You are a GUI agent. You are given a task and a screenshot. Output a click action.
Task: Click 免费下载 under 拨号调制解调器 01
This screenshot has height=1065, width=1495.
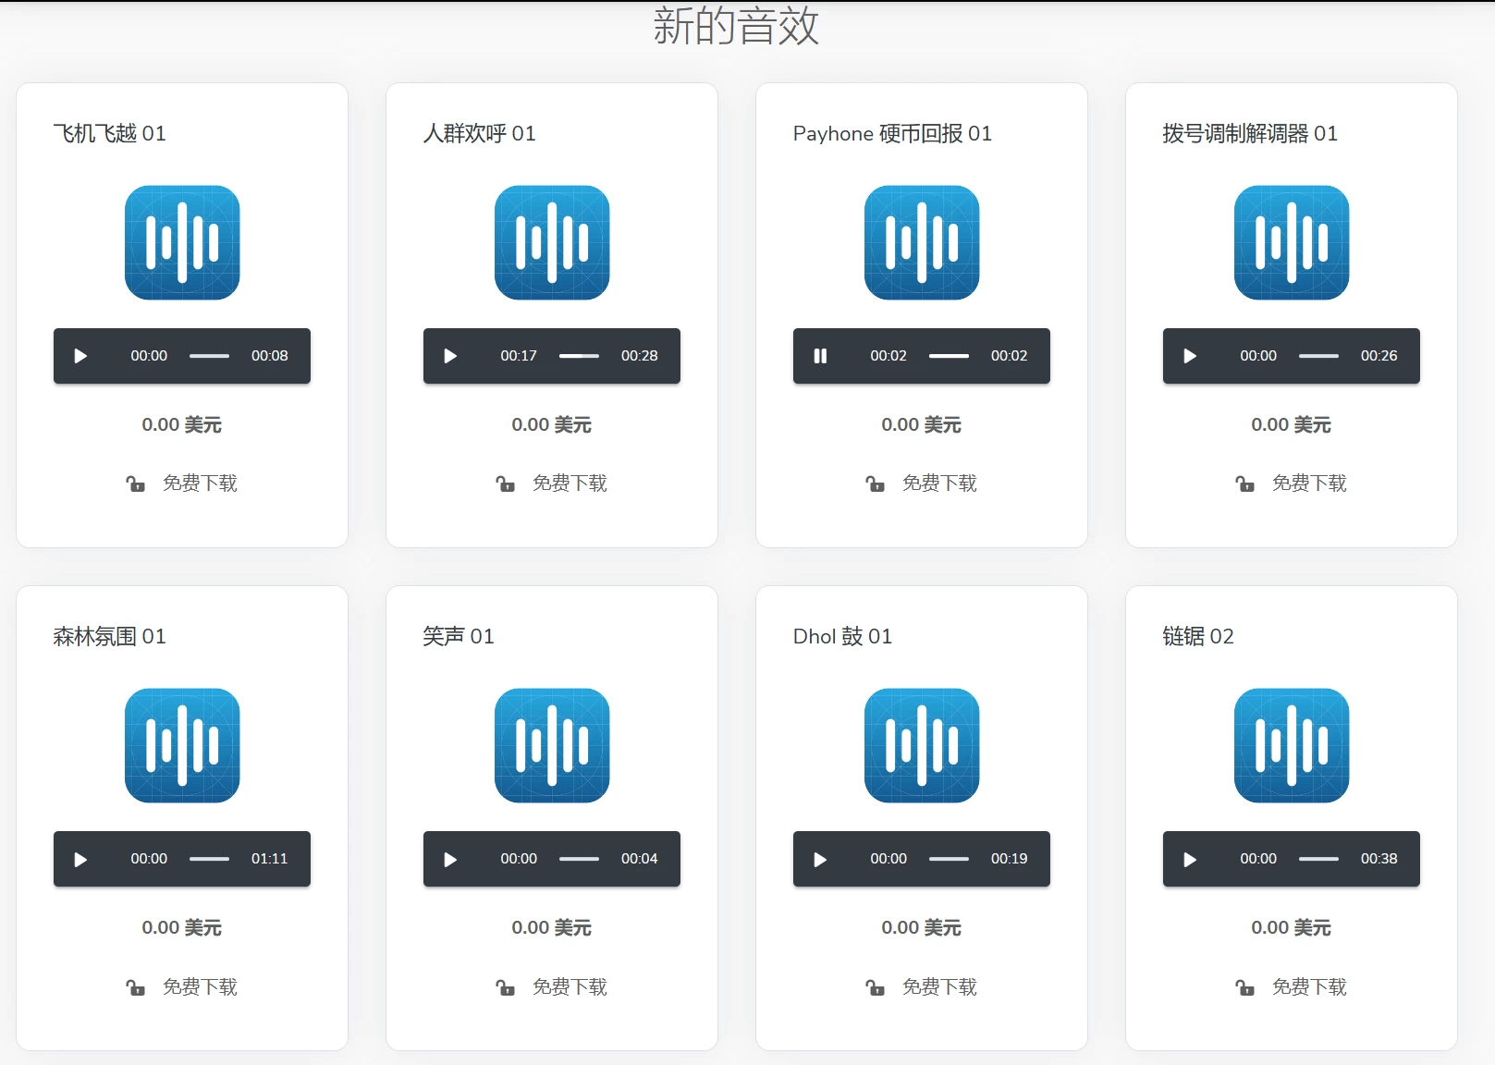pyautogui.click(x=1309, y=483)
